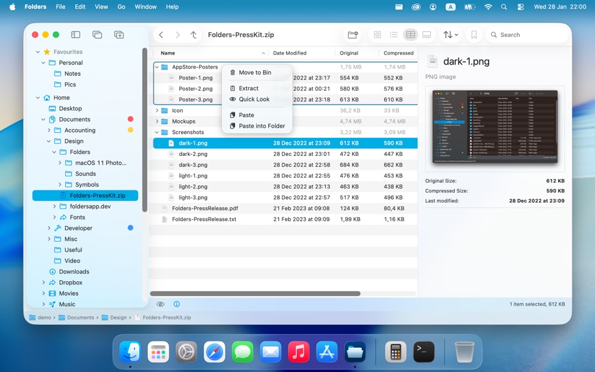Launch Terminal from the Dock
The height and width of the screenshot is (372, 595).
coord(424,352)
